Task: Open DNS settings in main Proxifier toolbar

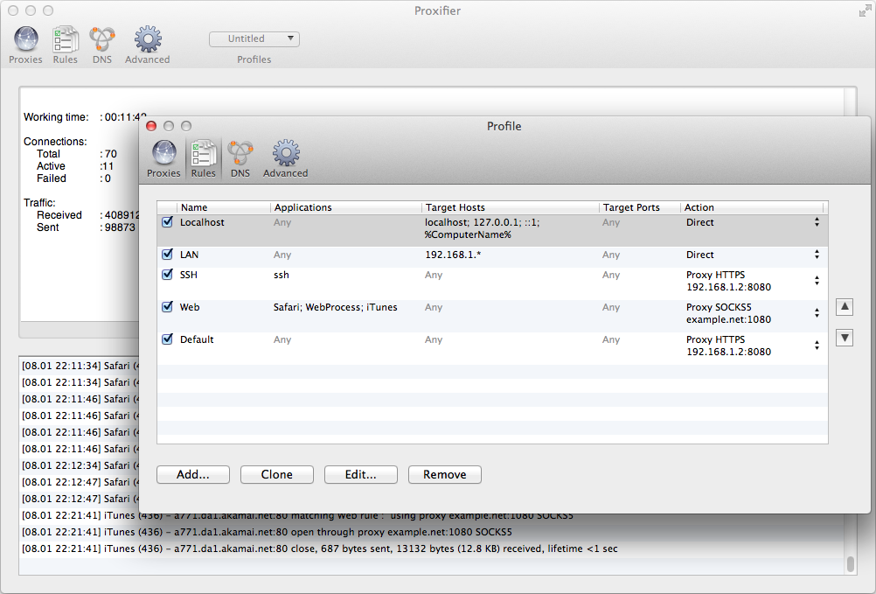Action: pyautogui.click(x=102, y=45)
